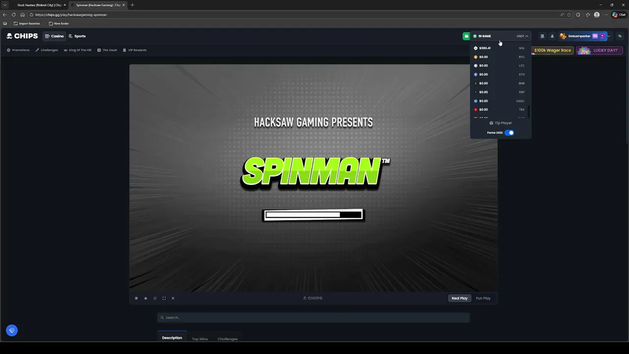Open the LUCKY DAY? banner
629x354 pixels.
point(600,50)
